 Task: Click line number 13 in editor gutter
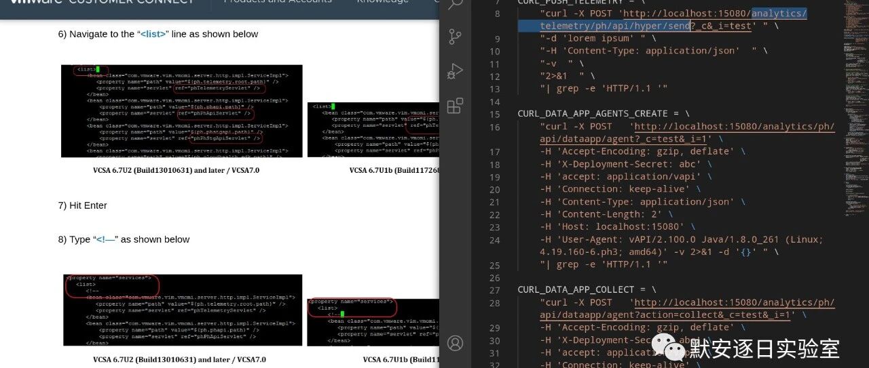point(494,89)
